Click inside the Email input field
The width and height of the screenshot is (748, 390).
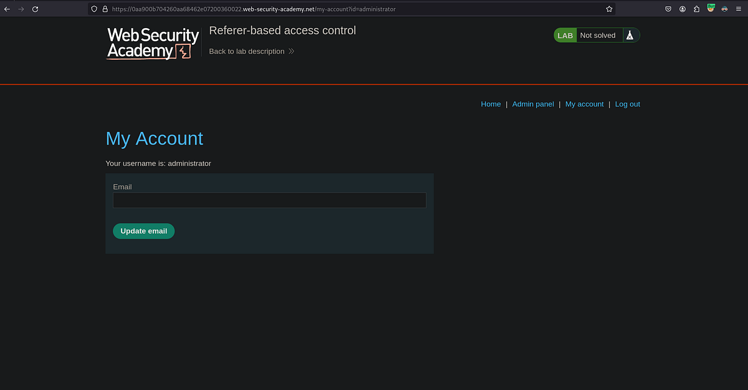269,200
